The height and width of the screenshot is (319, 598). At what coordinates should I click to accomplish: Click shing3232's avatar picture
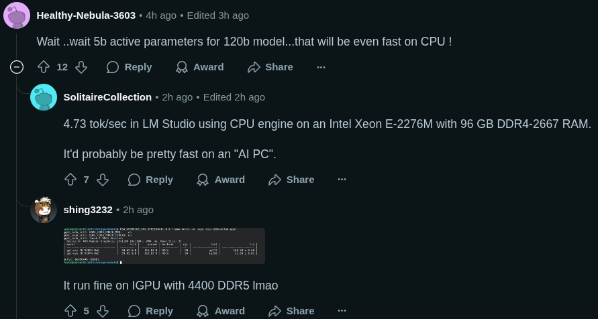click(x=44, y=210)
